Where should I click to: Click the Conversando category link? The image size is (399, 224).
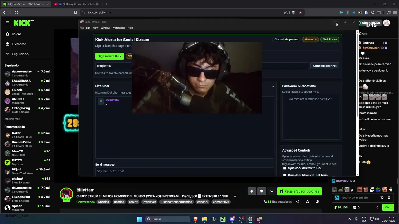coord(85,202)
